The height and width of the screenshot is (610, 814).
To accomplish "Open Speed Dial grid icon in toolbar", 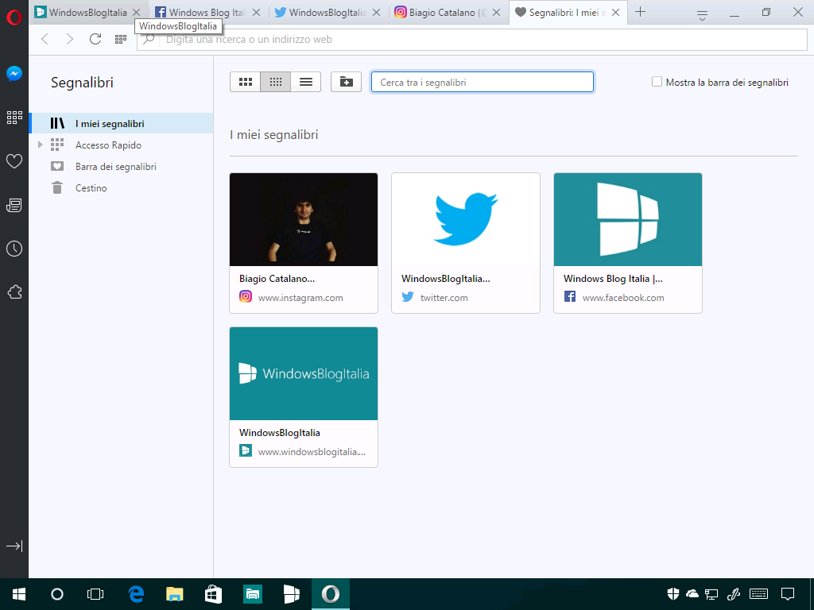I will click(x=121, y=39).
